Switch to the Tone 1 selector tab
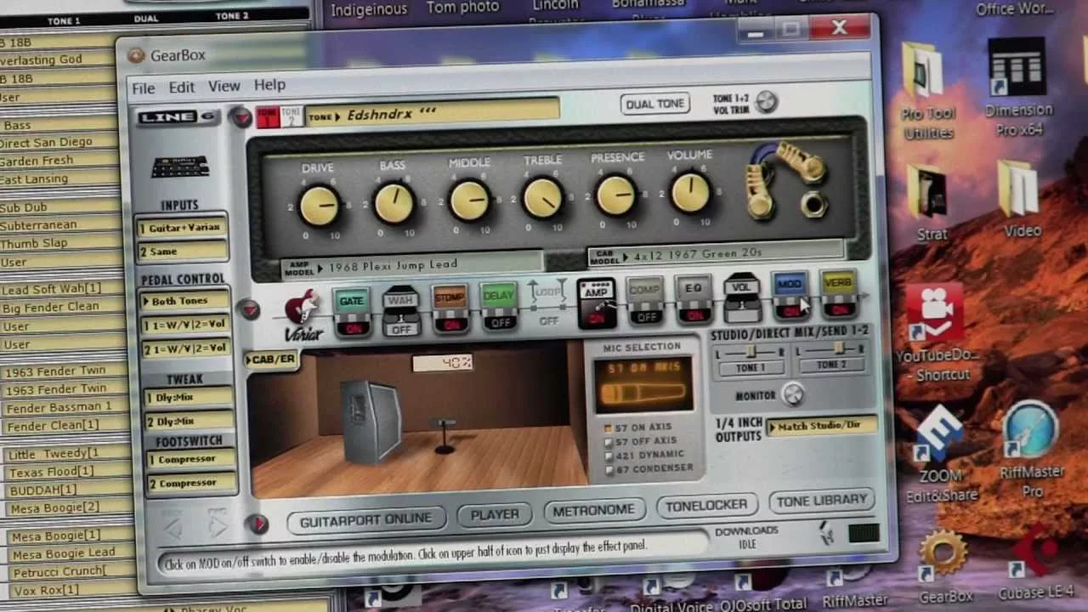 click(x=269, y=116)
